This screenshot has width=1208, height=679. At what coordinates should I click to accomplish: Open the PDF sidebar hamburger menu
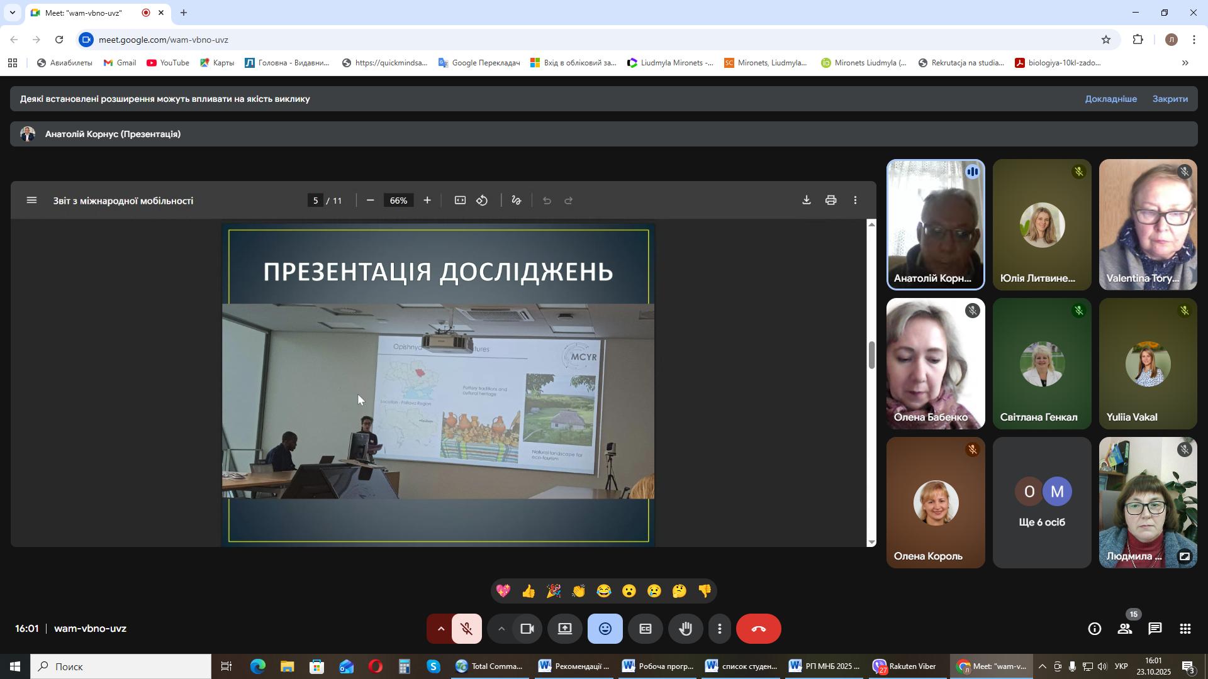pos(32,201)
